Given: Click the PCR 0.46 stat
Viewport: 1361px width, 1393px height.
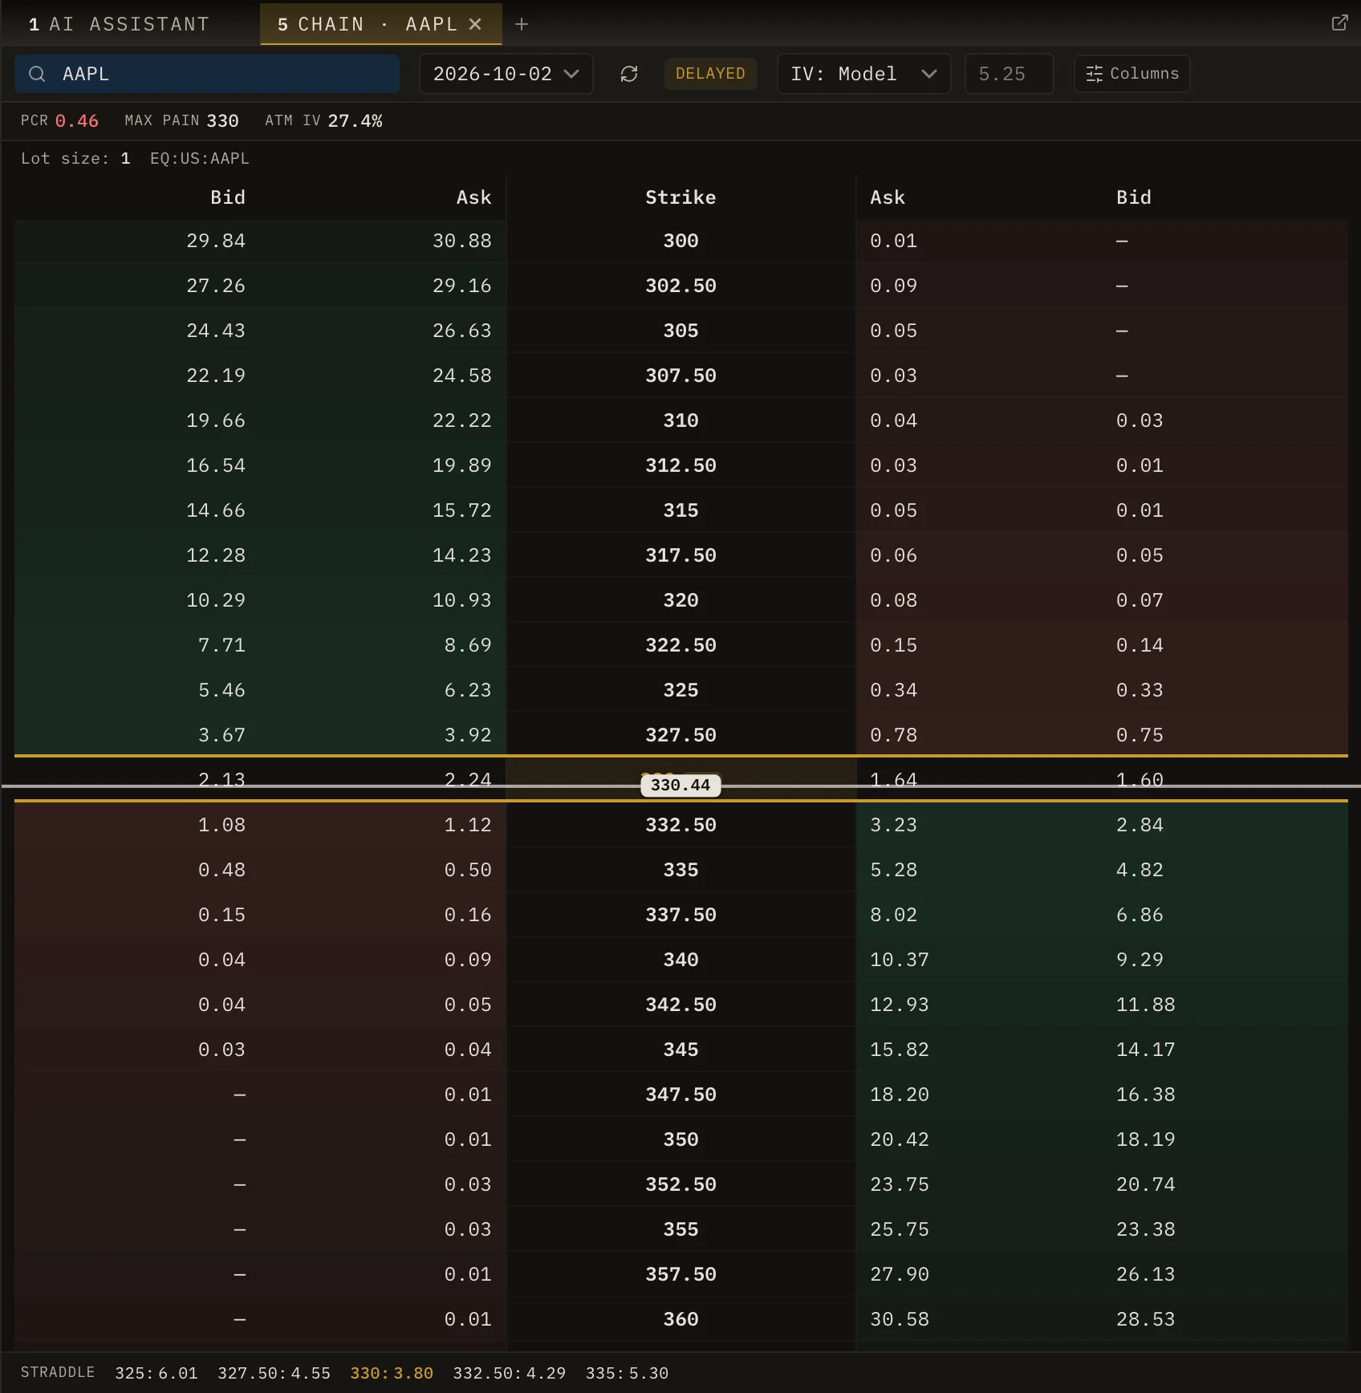Looking at the screenshot, I should 59,120.
